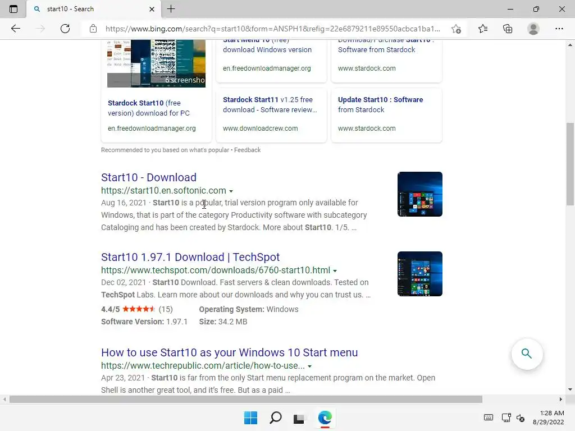Open TechSpot result thumbnail image

point(420,274)
